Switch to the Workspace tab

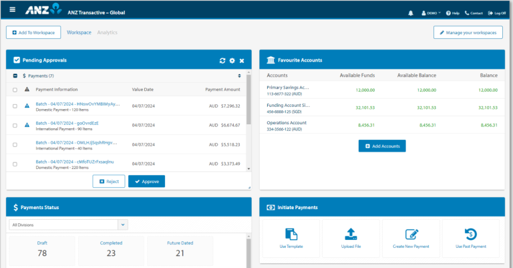coord(79,32)
